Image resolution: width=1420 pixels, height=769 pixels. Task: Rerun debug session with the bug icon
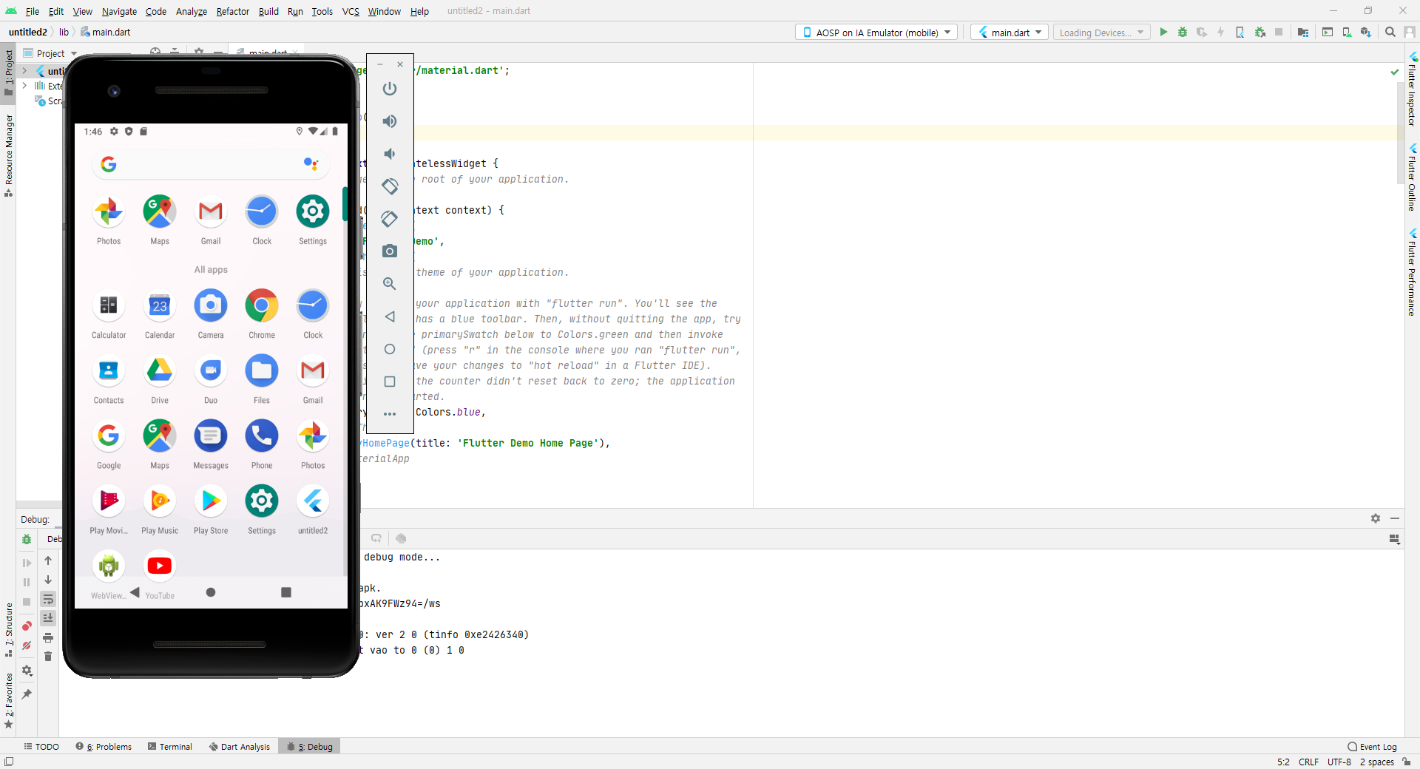pyautogui.click(x=27, y=539)
